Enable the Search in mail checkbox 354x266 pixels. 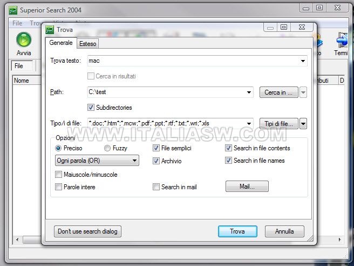click(x=156, y=187)
